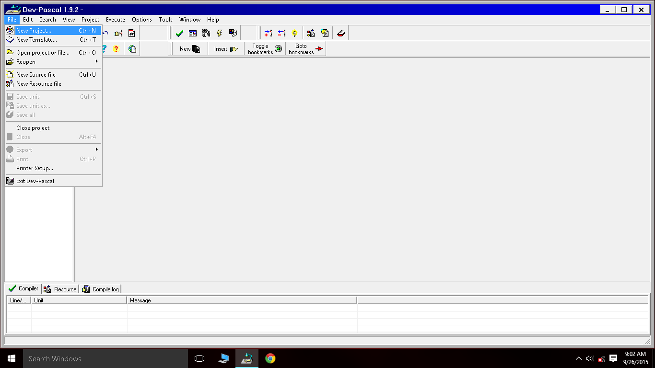This screenshot has width=655, height=368.
Task: Click the Message column header
Action: coord(242,300)
